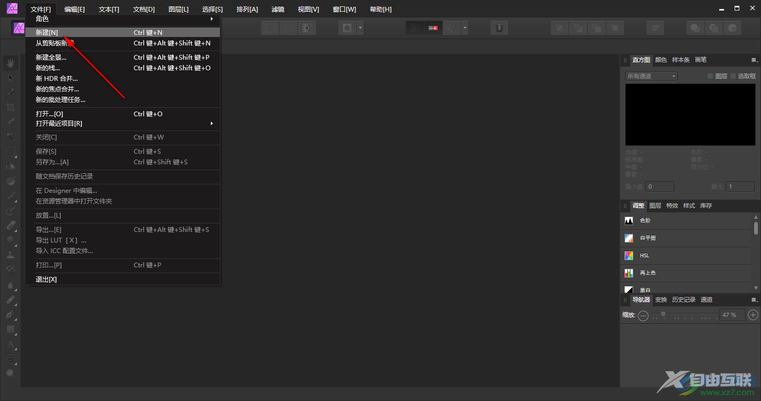This screenshot has height=401, width=761.
Task: Select the Artistic Text tool
Action: click(x=11, y=344)
